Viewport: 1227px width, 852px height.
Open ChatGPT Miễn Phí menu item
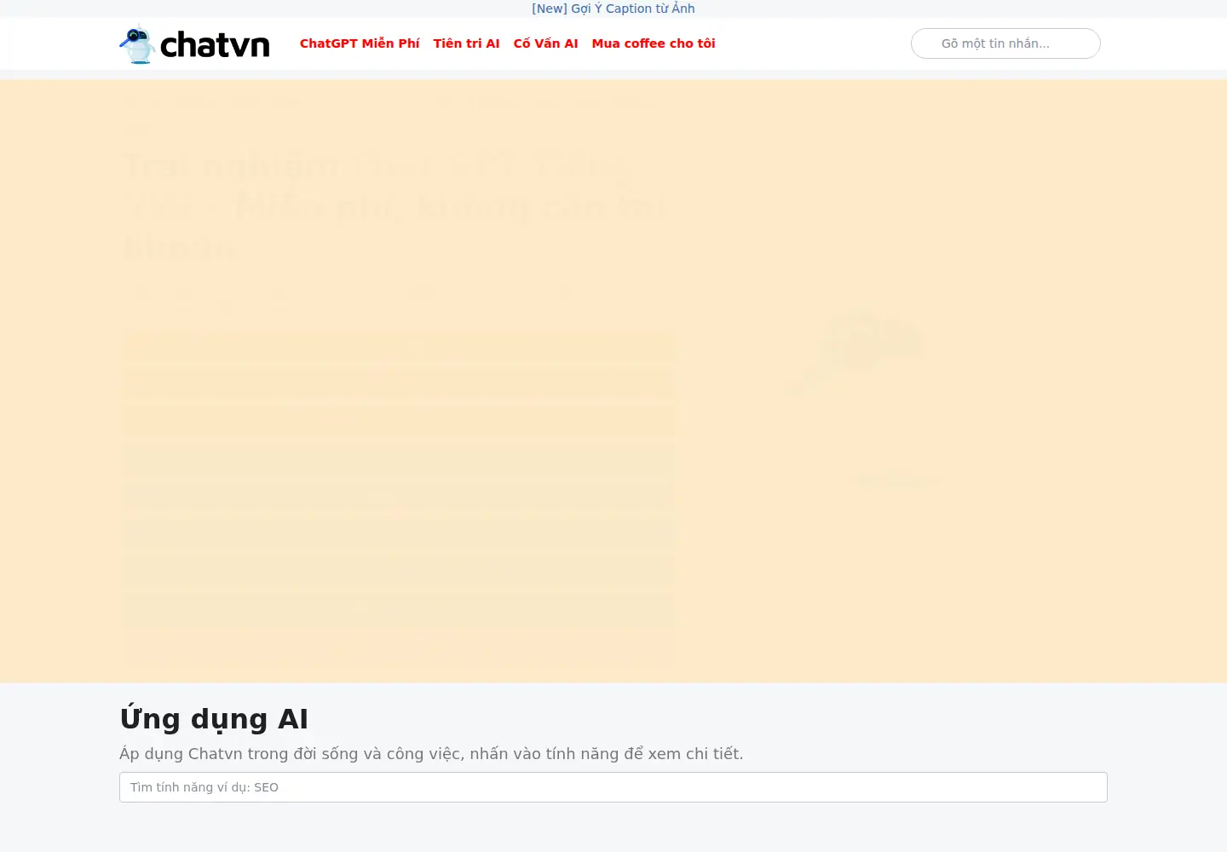pyautogui.click(x=360, y=43)
